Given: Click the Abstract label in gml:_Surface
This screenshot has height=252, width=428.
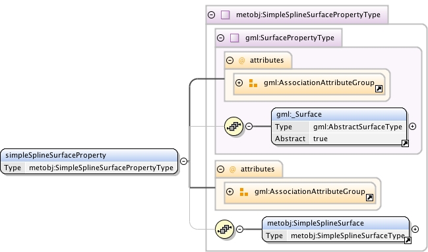Looking at the screenshot, I should click(290, 139).
